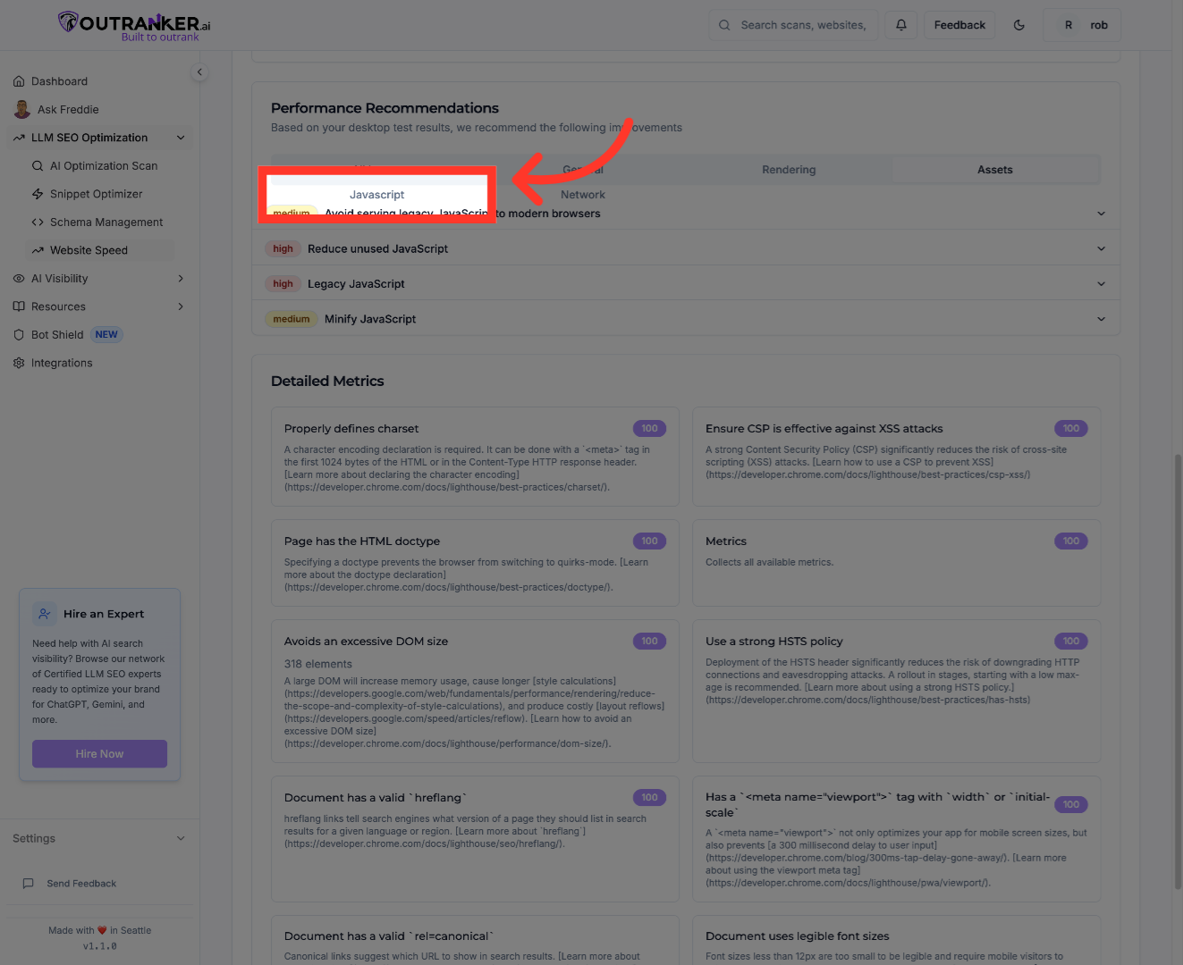
Task: Click the Send Feedback chat icon
Action: (29, 884)
